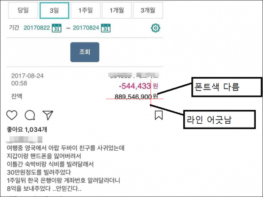Save post with bookmark icon
This screenshot has width=263, height=197.
click(159, 115)
